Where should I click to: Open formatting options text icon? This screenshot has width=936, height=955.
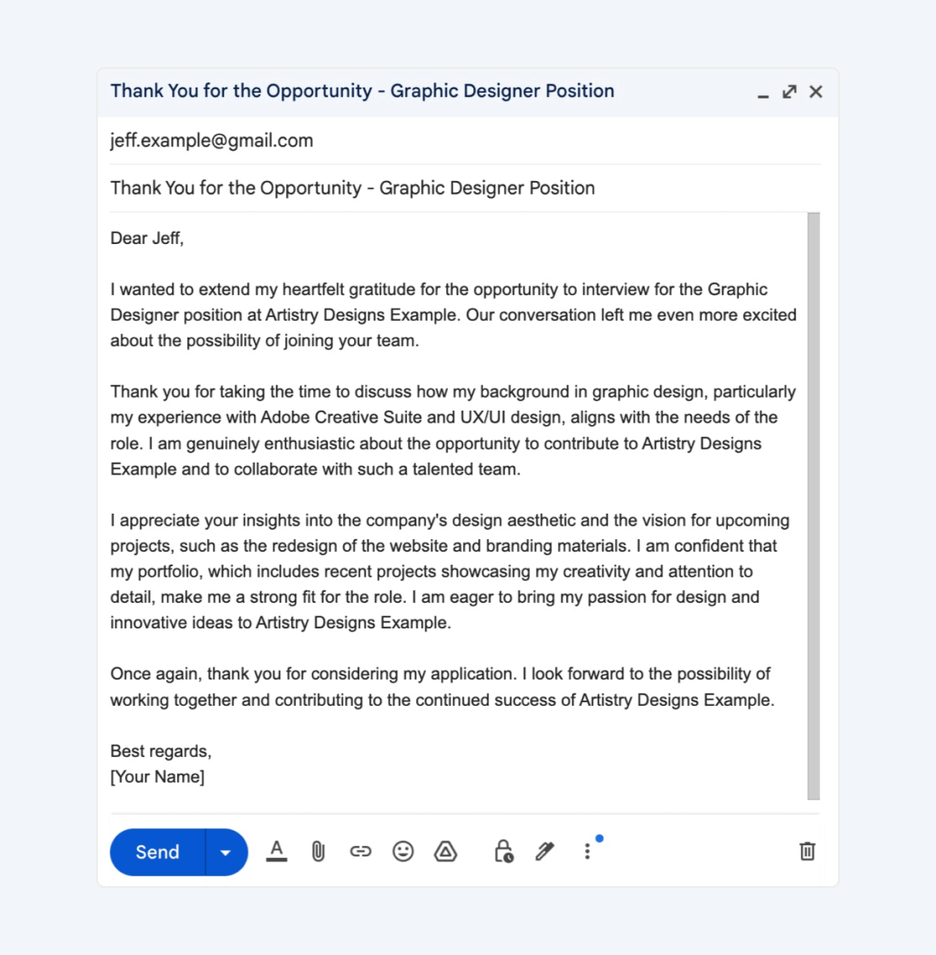point(277,851)
